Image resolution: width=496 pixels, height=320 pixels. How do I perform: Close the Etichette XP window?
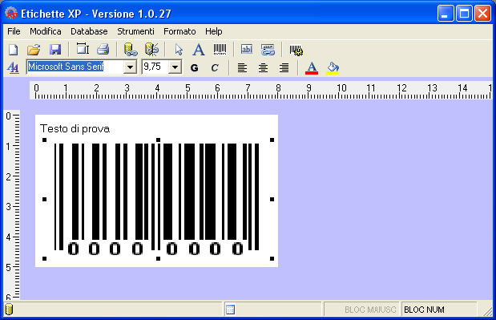point(482,14)
